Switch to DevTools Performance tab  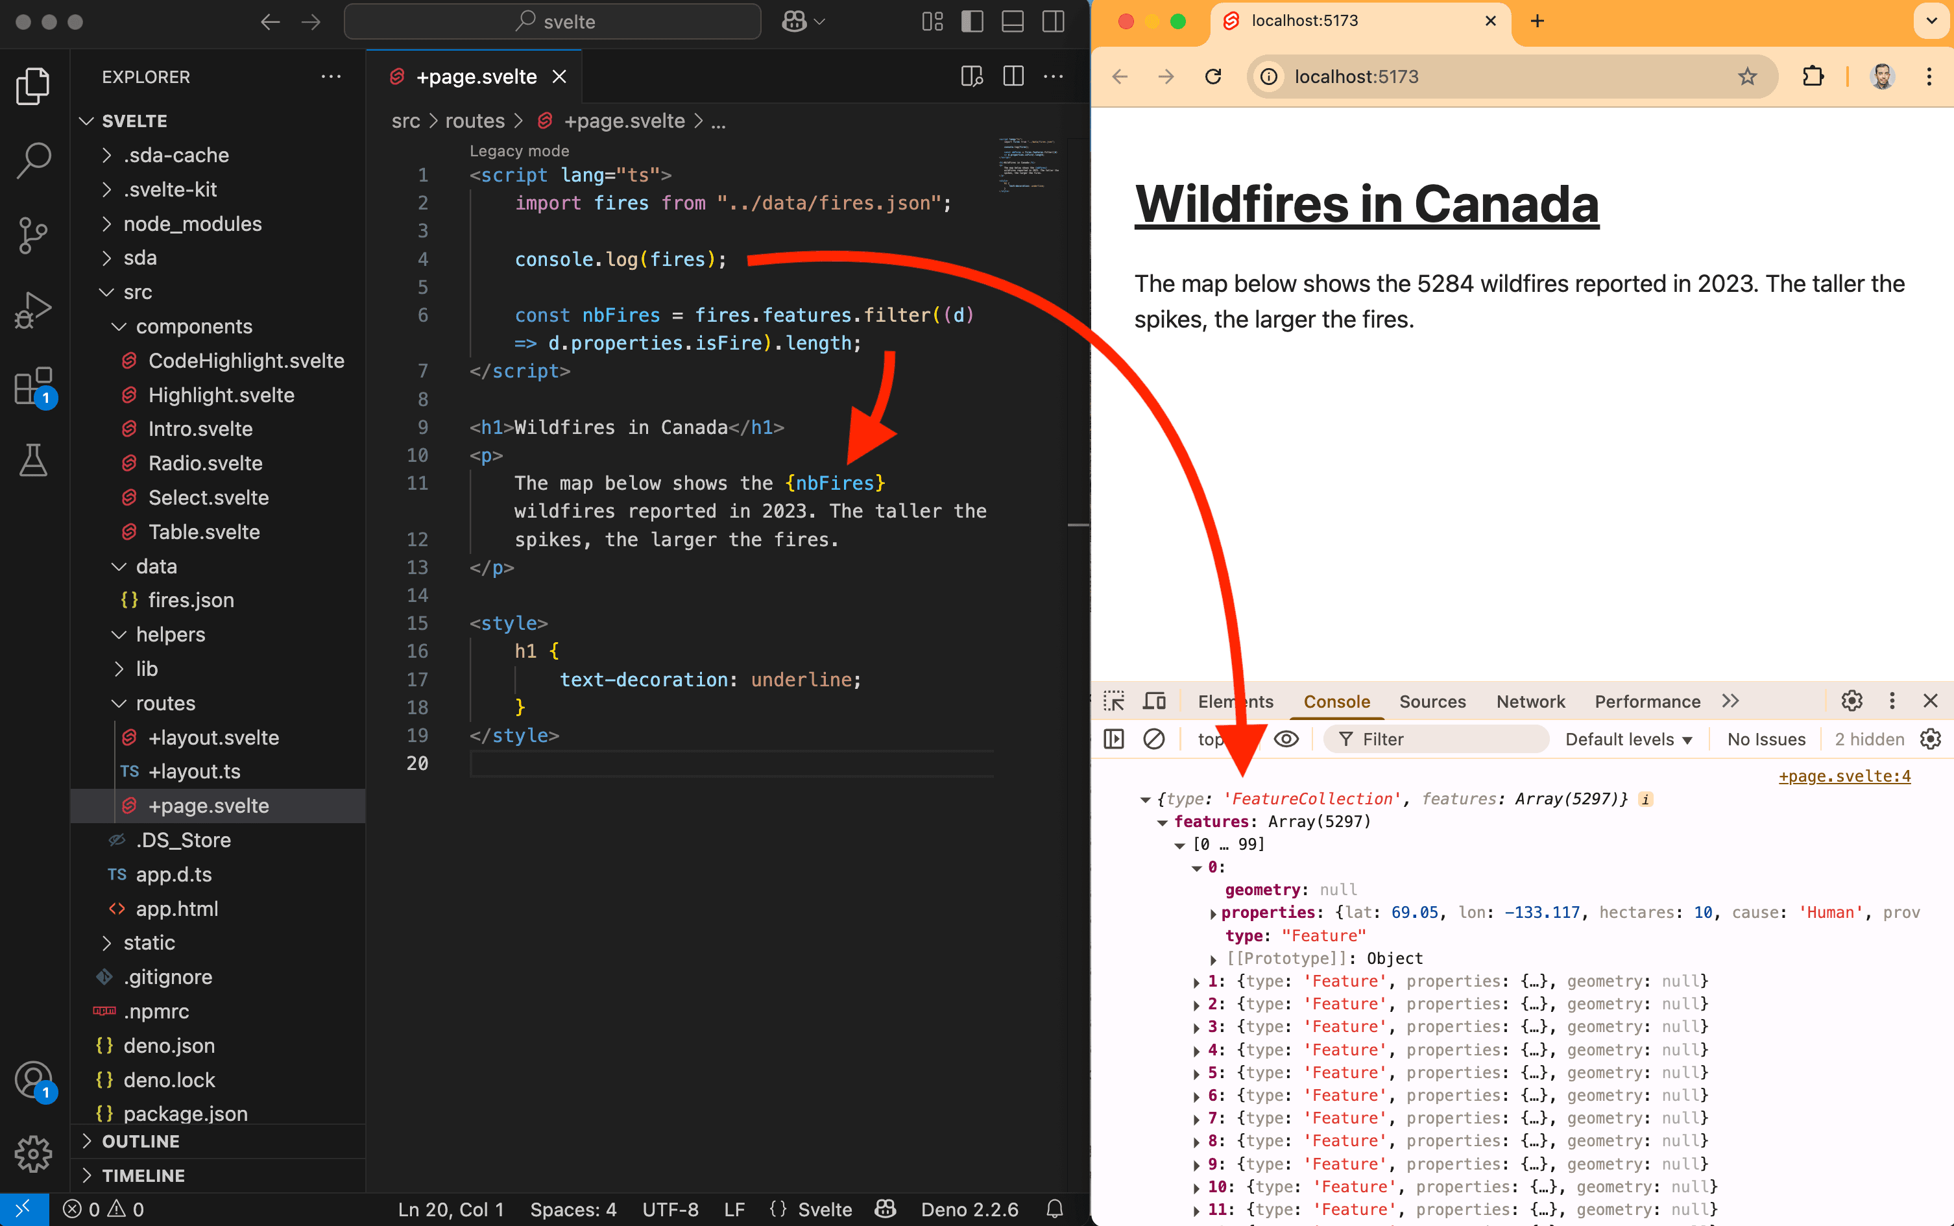pos(1646,701)
